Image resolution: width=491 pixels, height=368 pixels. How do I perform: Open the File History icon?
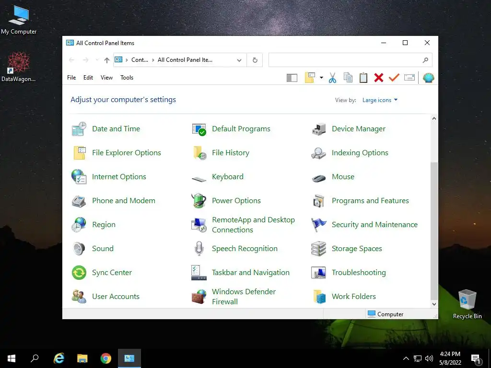199,153
